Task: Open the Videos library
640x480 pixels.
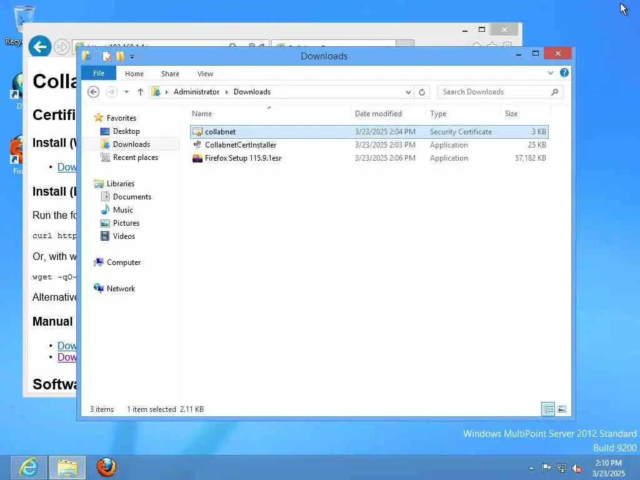Action: 124,236
